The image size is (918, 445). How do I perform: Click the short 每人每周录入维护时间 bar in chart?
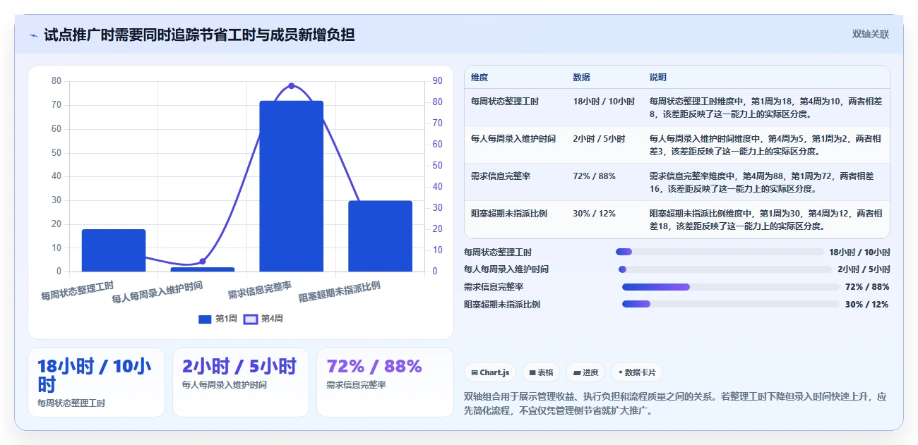coord(203,269)
